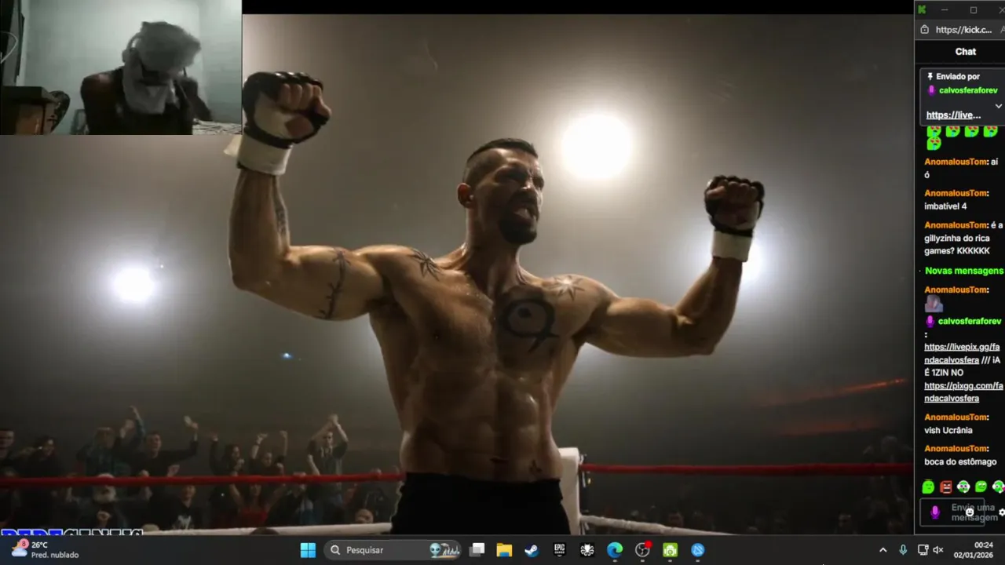This screenshot has width=1005, height=565.
Task: Open the clock and date showing 00:24
Action: pos(974,550)
